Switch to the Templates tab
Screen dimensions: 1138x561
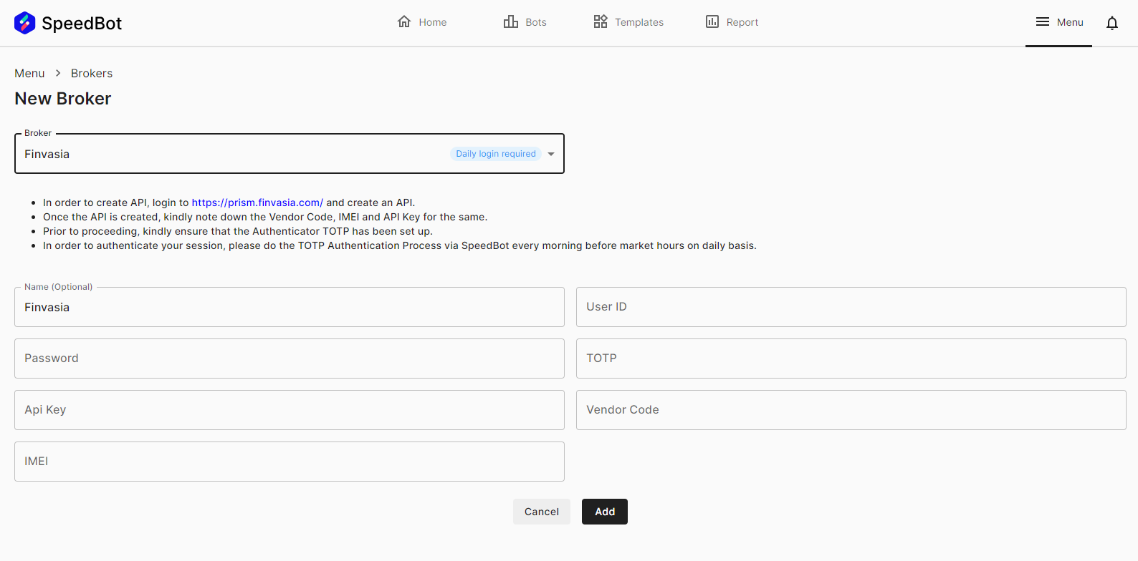pos(639,22)
